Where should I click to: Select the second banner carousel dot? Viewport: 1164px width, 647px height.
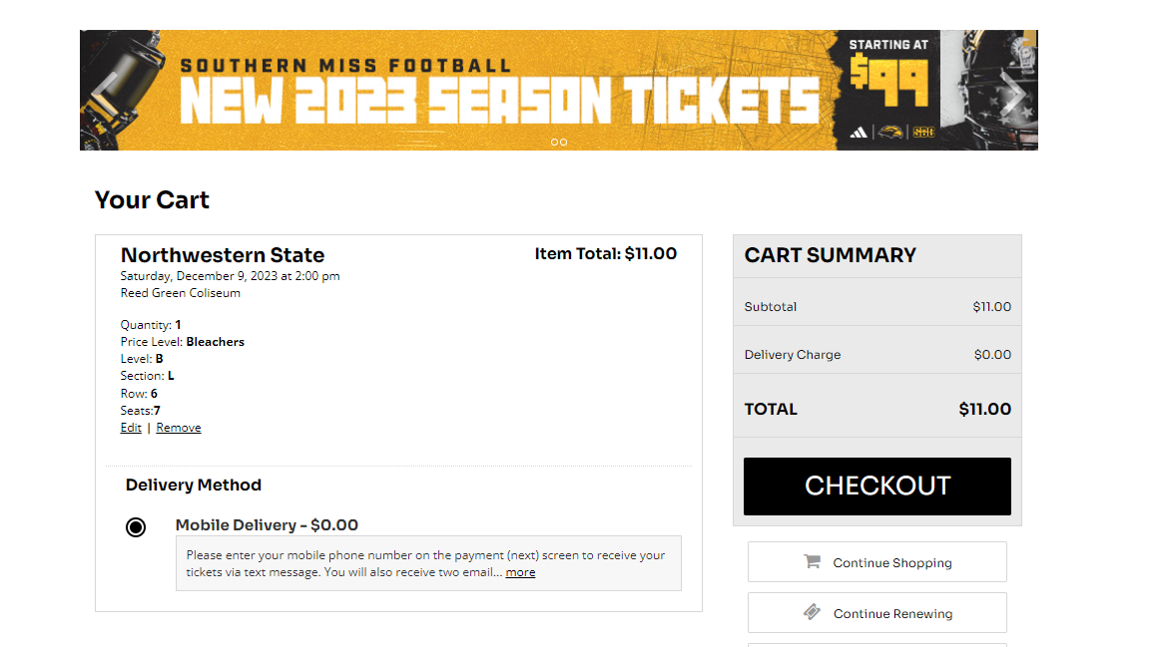[563, 142]
